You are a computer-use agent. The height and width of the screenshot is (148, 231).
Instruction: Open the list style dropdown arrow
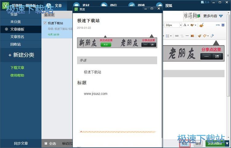pyautogui.click(x=171, y=36)
